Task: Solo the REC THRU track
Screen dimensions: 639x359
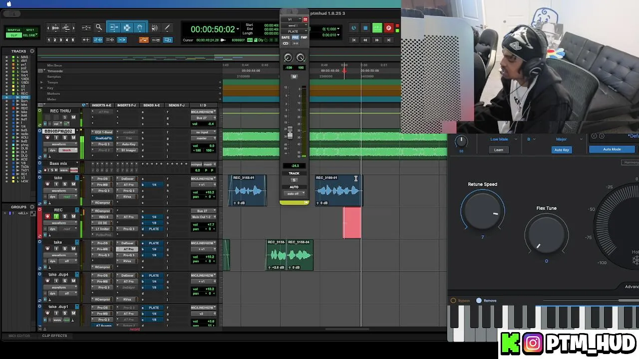Action: [x=64, y=117]
